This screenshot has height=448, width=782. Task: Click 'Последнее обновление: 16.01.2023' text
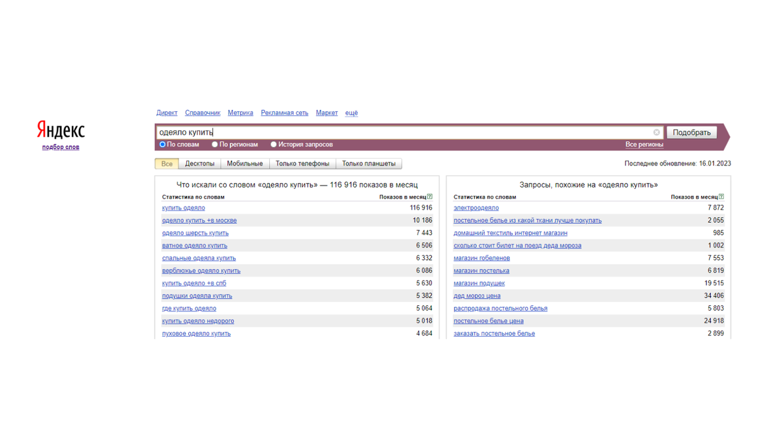(678, 163)
